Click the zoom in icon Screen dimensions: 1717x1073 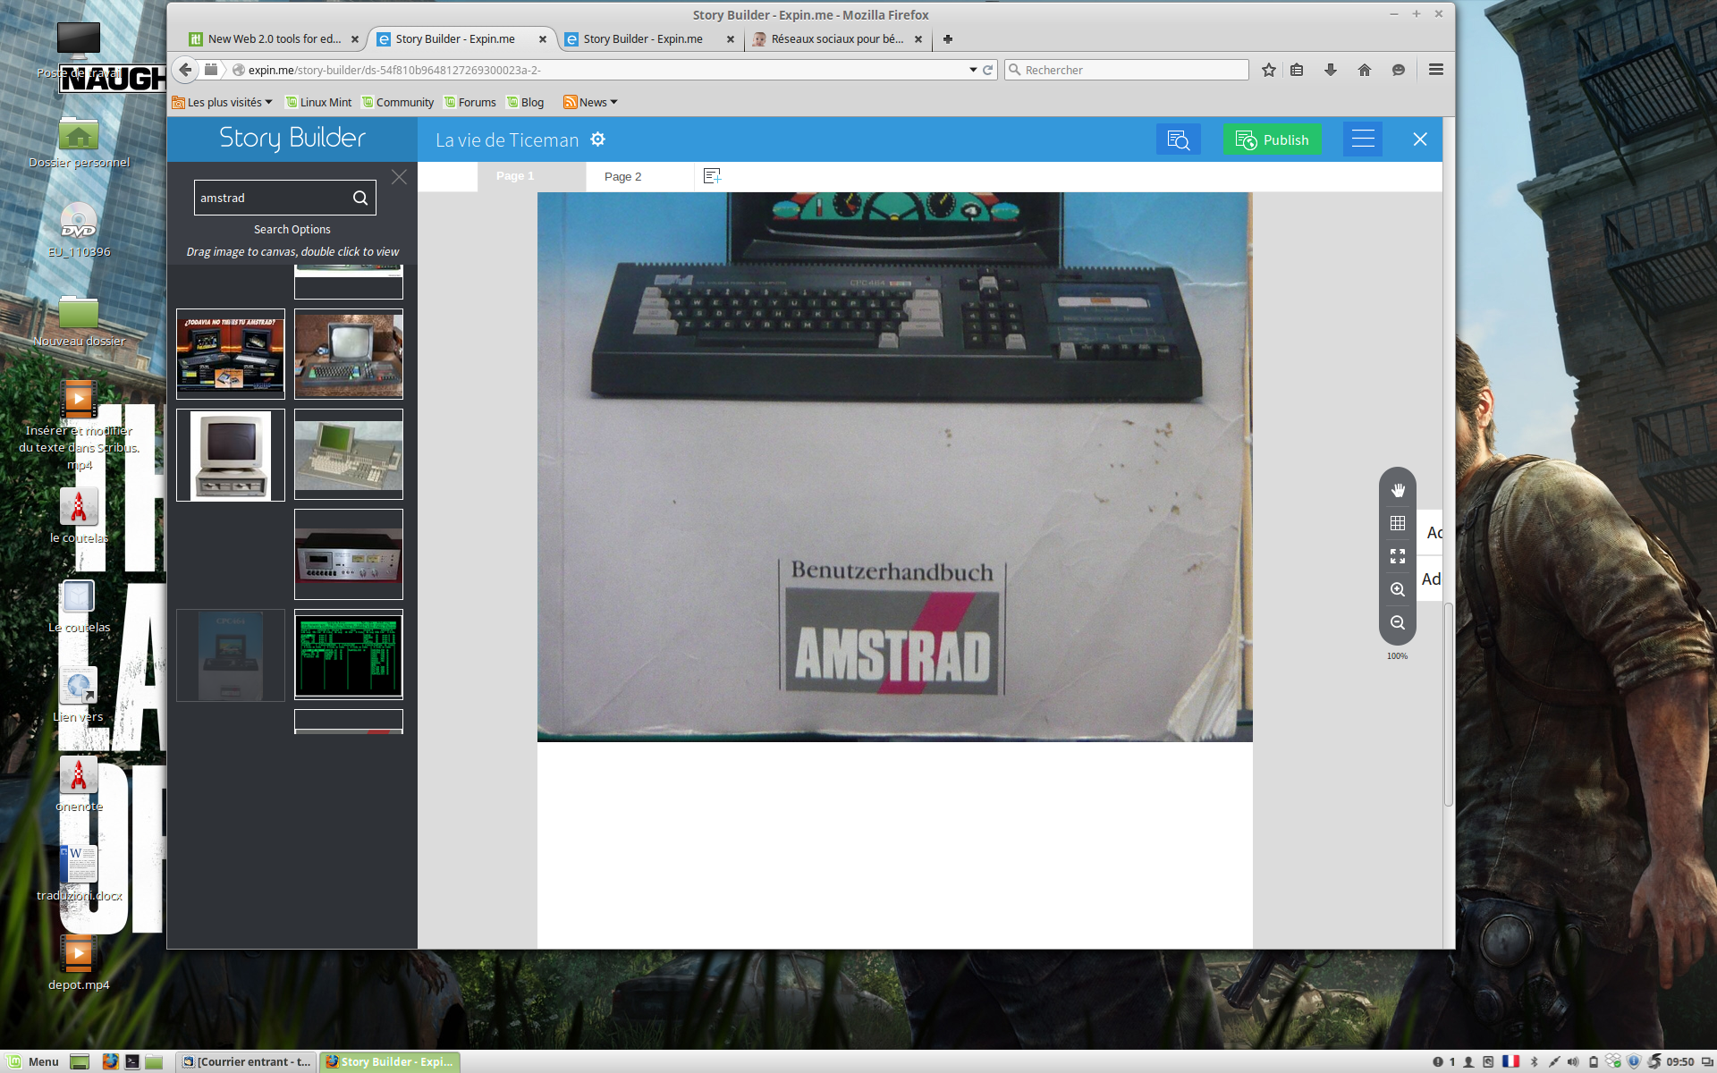pos(1397,589)
